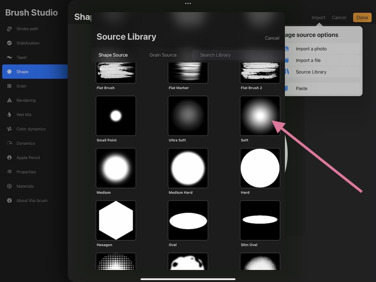The width and height of the screenshot is (376, 282).
Task: Click the Search Library field
Action: 238,55
